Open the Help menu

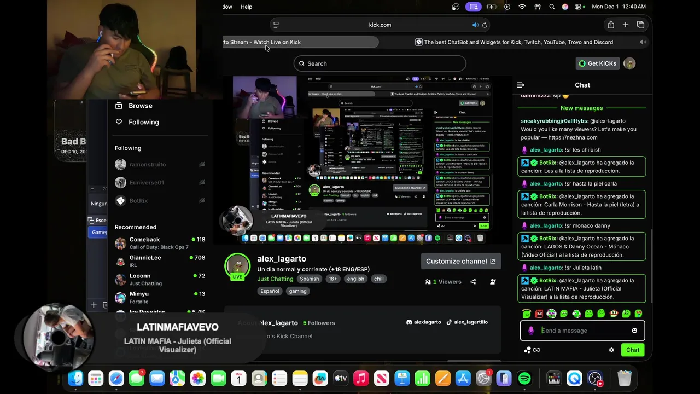click(x=247, y=7)
